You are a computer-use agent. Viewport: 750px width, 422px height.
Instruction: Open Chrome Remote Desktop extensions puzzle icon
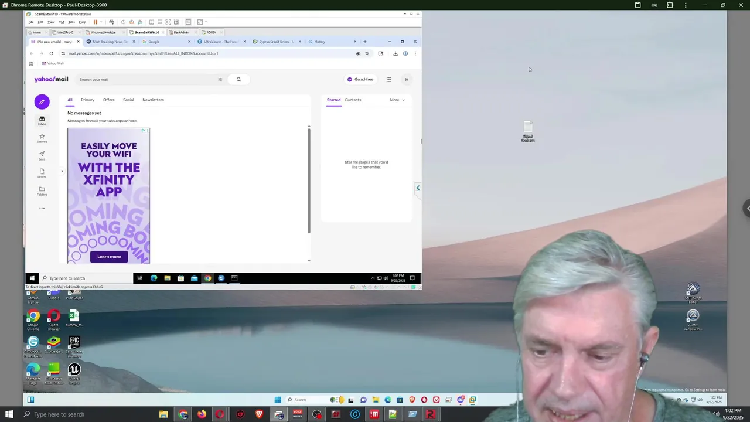pos(670,5)
